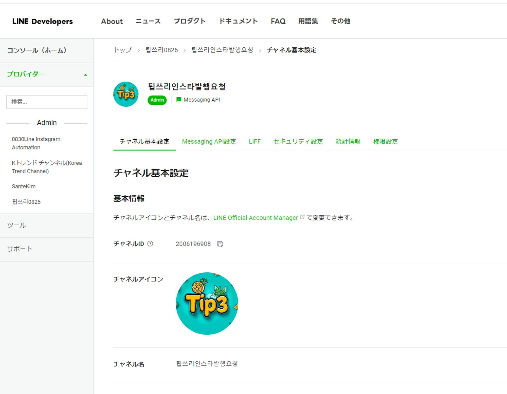Click the external link icon beside Account Manager
The height and width of the screenshot is (394, 507).
pos(302,217)
